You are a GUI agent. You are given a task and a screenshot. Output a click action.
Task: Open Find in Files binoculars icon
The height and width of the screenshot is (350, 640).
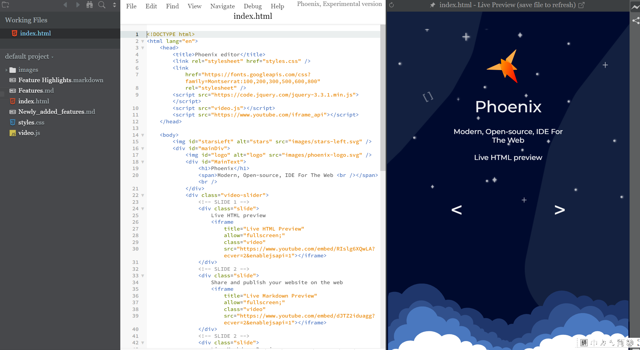click(89, 5)
